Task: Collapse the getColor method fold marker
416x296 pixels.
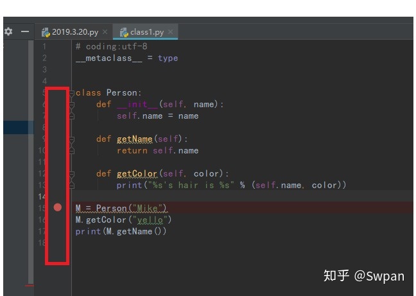Action: 72,174
